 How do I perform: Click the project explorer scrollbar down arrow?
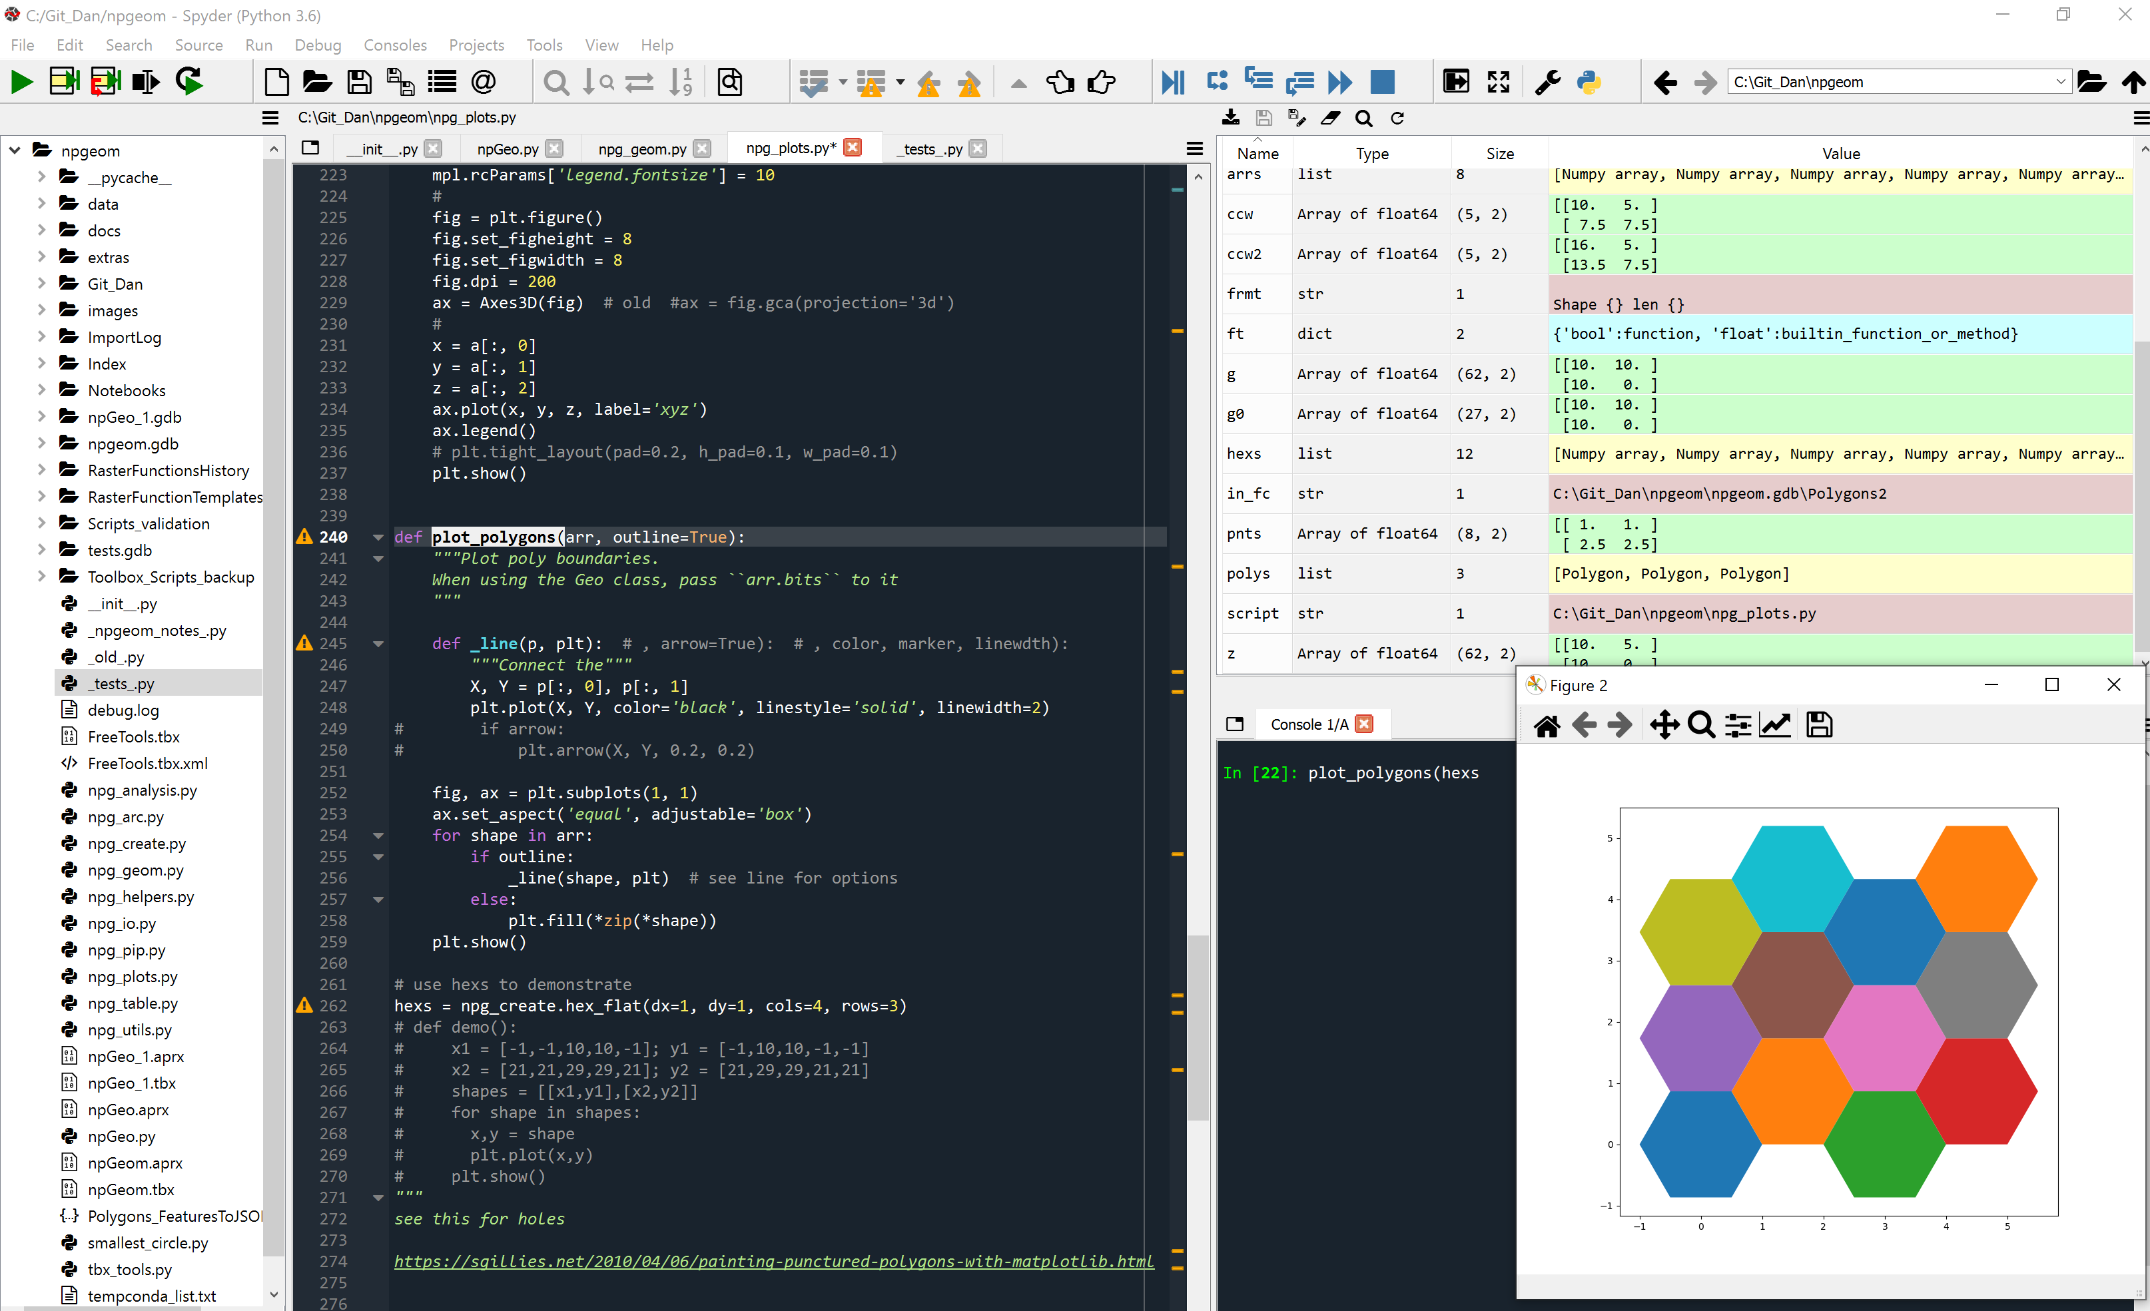tap(274, 1294)
